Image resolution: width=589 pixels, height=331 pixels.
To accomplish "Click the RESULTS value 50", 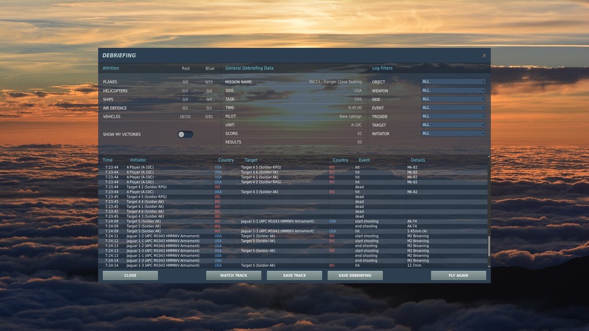I will point(359,142).
